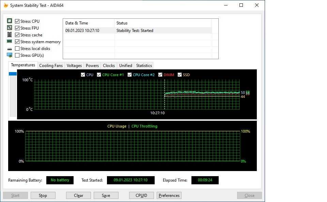Hide the CPU temperature graph line
Screen dimensions: 327x202
tap(83, 75)
